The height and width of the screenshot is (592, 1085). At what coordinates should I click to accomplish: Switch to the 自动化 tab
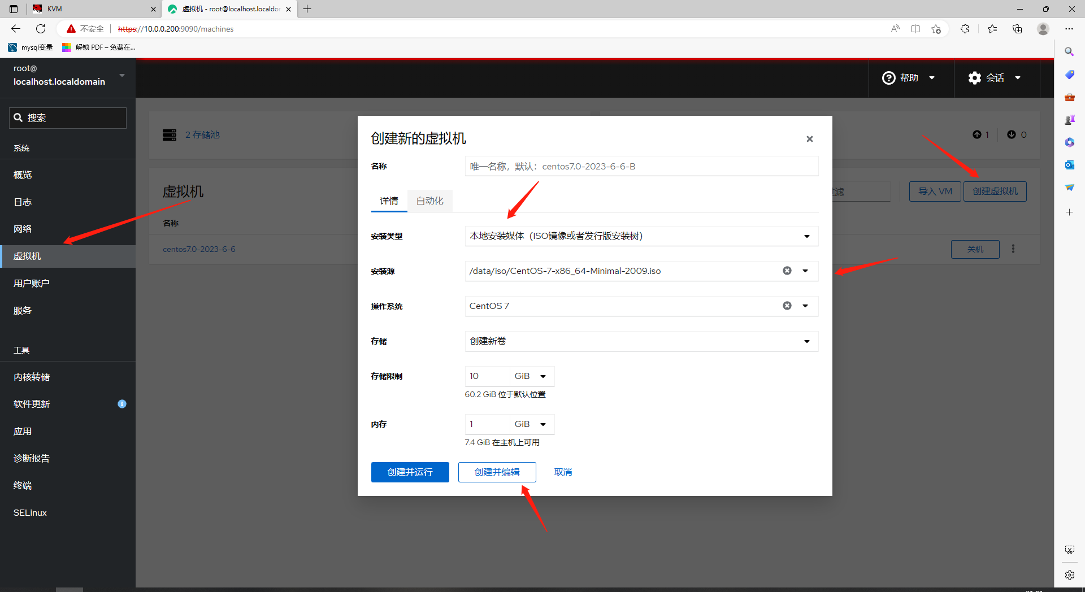click(x=429, y=201)
